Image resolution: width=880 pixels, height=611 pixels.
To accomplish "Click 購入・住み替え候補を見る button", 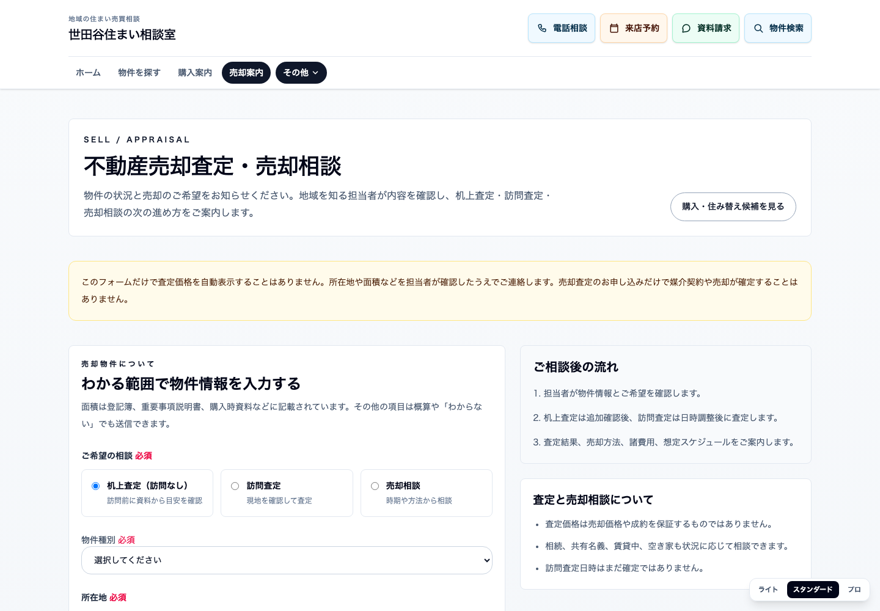I will coord(733,207).
